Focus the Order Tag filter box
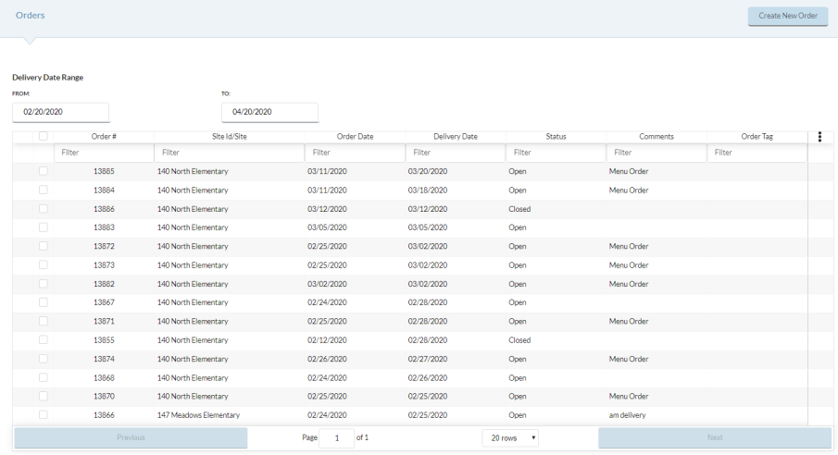Image resolution: width=838 pixels, height=455 pixels. point(757,153)
